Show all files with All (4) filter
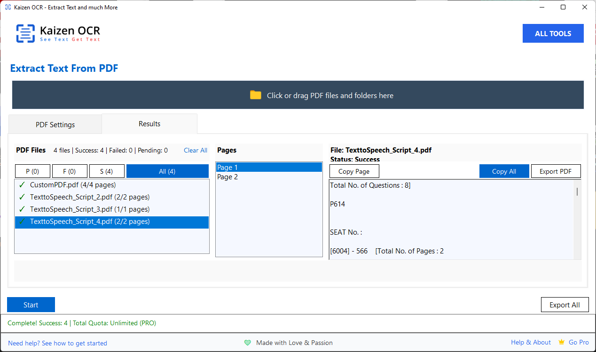Image resolution: width=596 pixels, height=352 pixels. click(167, 171)
